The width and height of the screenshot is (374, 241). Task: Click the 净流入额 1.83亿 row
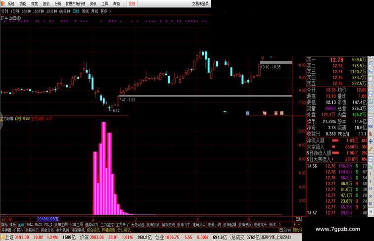pyautogui.click(x=336, y=141)
